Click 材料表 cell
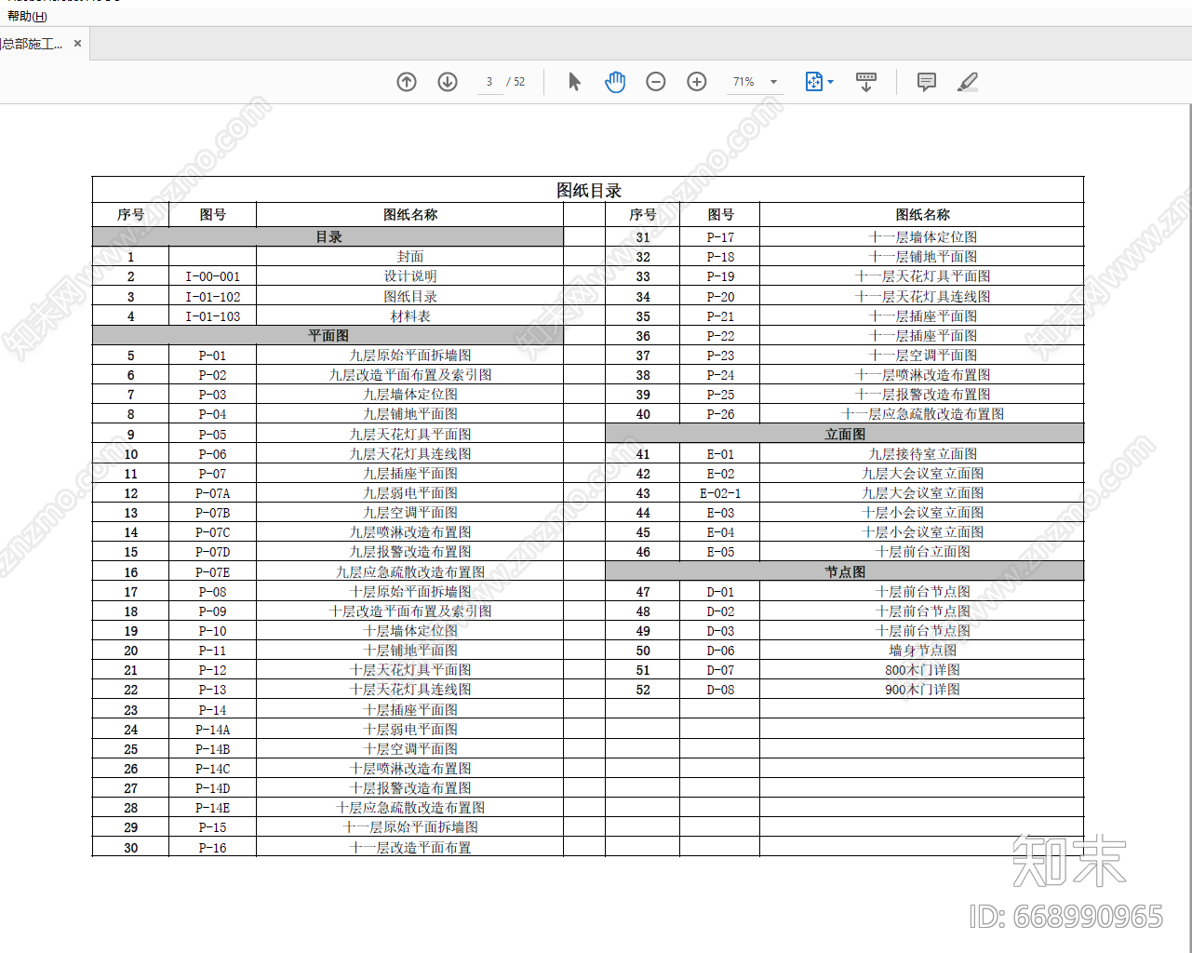Screen dimensions: 1192x953 410,316
